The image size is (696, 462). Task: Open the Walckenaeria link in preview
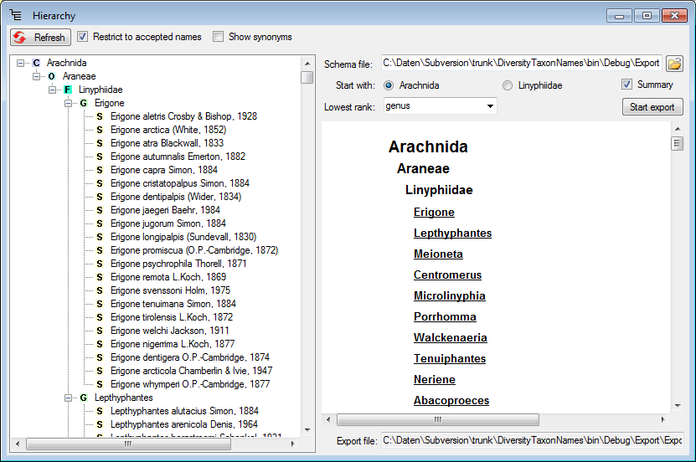point(450,338)
